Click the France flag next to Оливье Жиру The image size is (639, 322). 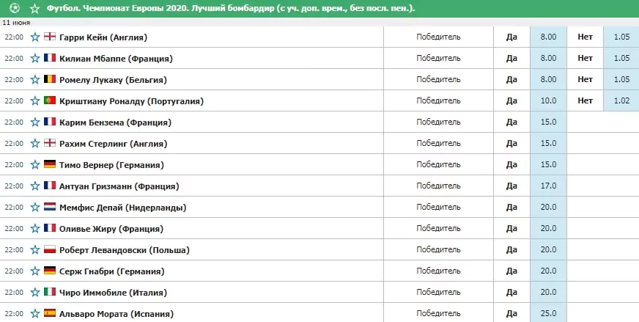50,227
